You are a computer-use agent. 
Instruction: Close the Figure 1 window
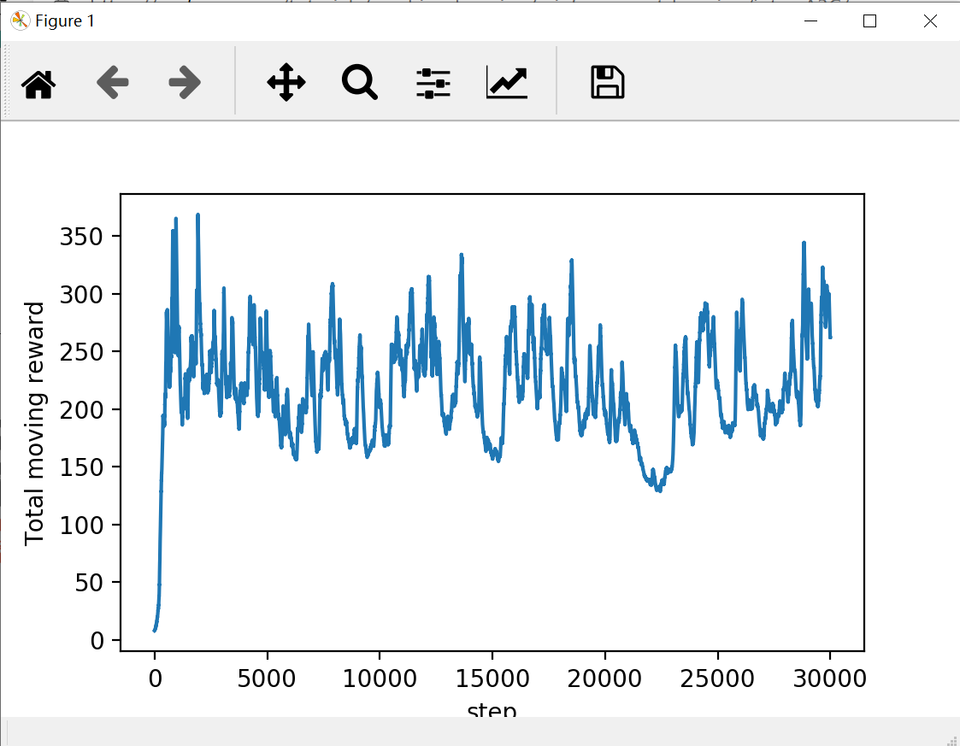click(930, 21)
